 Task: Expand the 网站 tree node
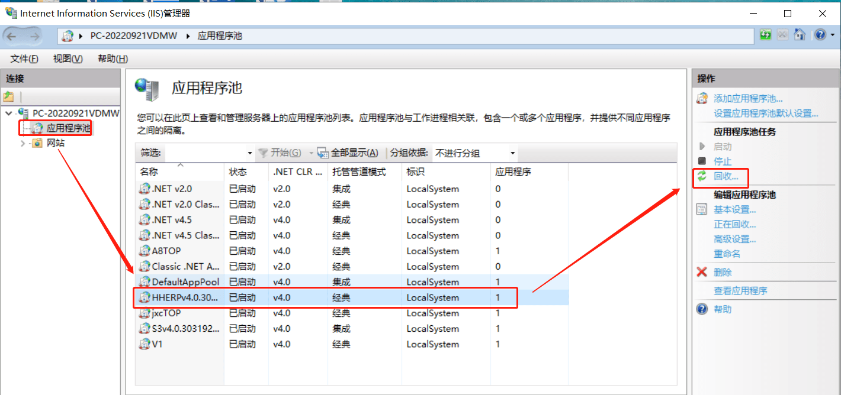(x=23, y=143)
